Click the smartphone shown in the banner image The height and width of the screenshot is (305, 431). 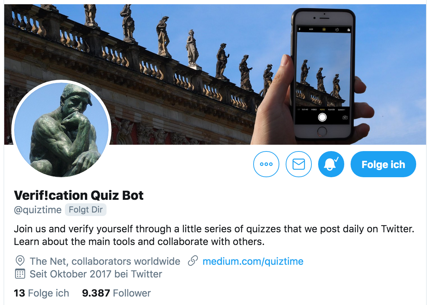click(x=322, y=74)
